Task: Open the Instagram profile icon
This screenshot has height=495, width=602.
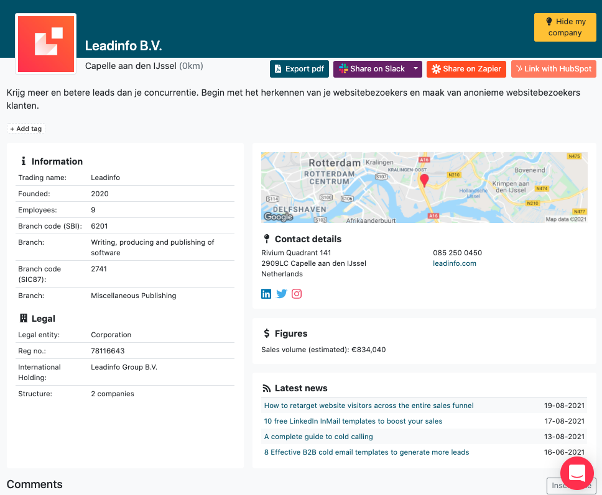Action: click(x=297, y=294)
